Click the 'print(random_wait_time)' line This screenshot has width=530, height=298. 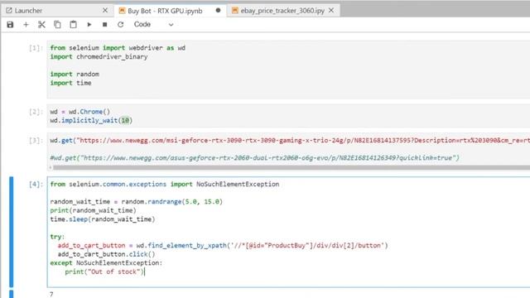93,210
